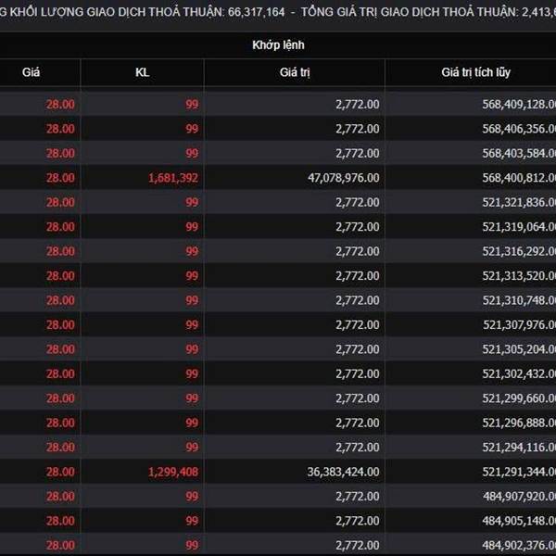The image size is (556, 556).
Task: Select the 1,681,392 volume cell
Action: 173,178
